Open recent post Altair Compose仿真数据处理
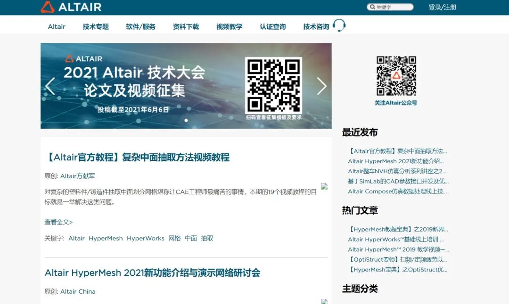509x304 pixels. pos(397,191)
